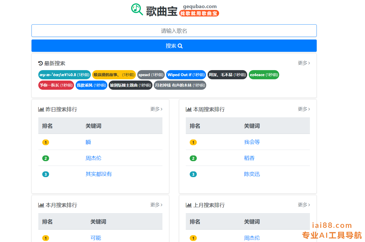This screenshot has width=365, height=242.
Task: Open keyword 可能 in monthly ranking
Action: pyautogui.click(x=96, y=238)
